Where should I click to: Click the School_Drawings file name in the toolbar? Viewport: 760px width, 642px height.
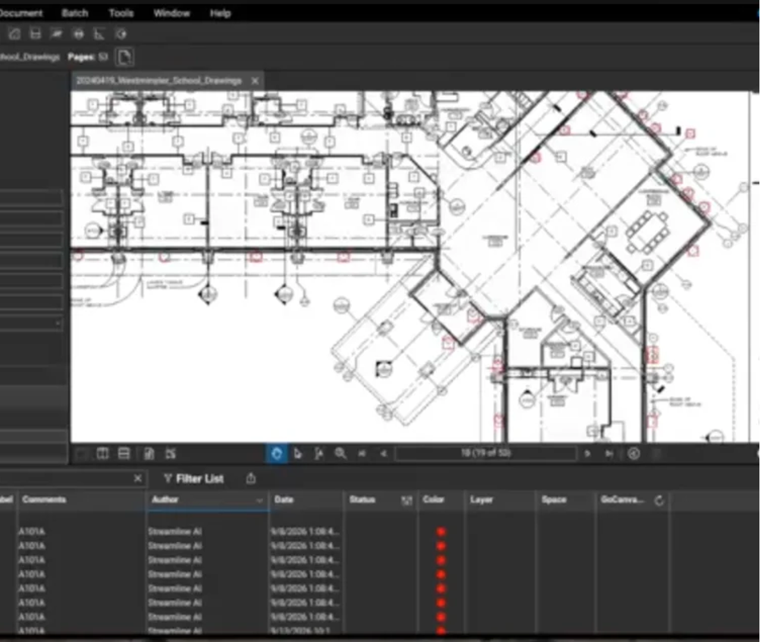[30, 57]
